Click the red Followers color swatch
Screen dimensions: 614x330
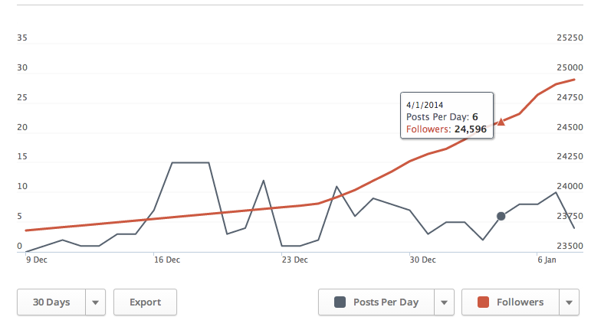point(483,302)
